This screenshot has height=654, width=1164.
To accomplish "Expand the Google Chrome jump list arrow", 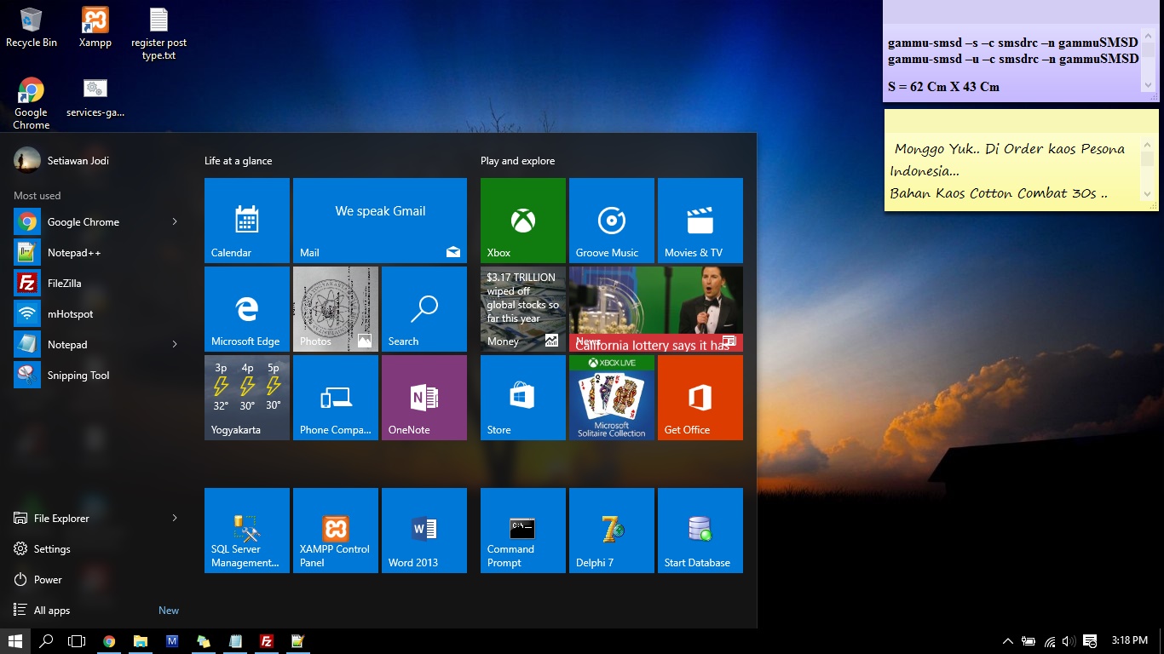I will (x=174, y=221).
